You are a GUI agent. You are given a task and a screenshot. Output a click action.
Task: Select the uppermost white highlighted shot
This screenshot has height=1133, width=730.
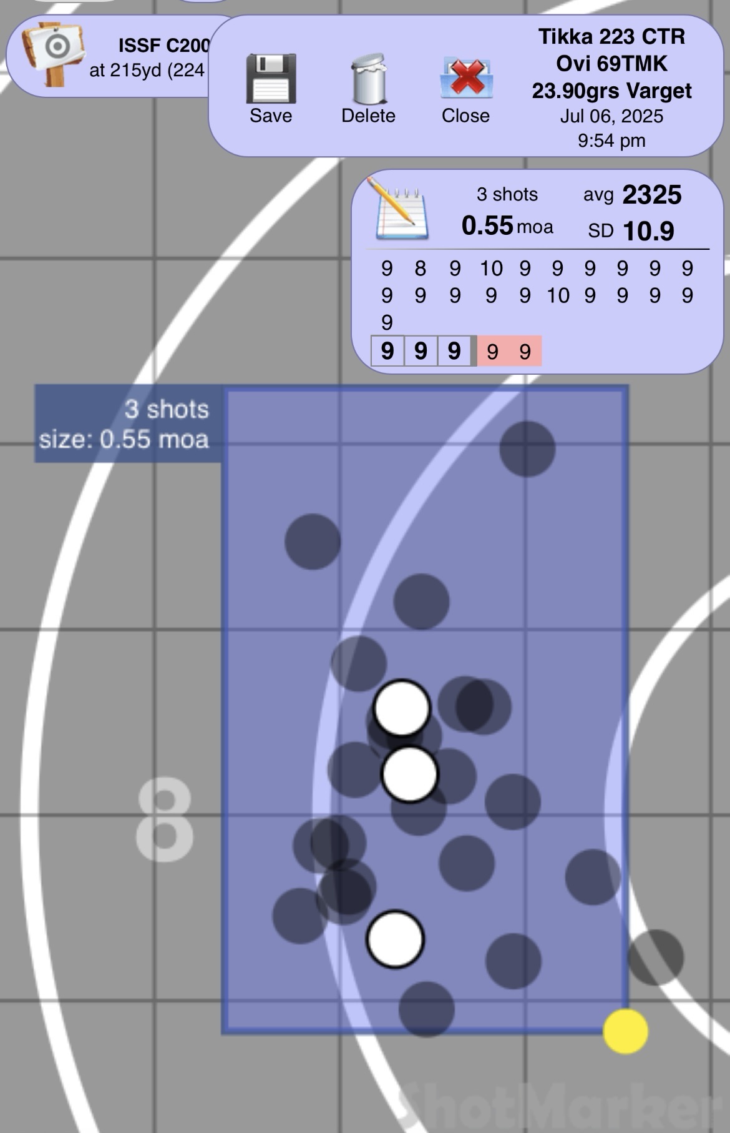point(402,708)
